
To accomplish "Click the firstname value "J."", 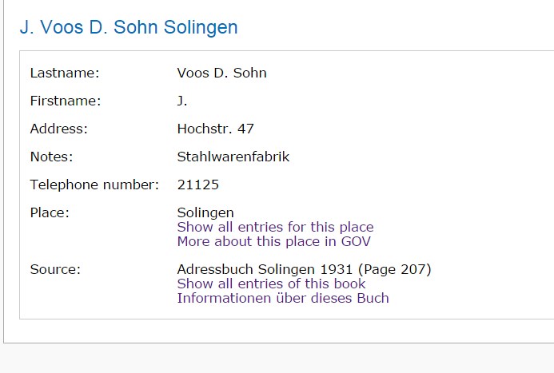I will 182,101.
